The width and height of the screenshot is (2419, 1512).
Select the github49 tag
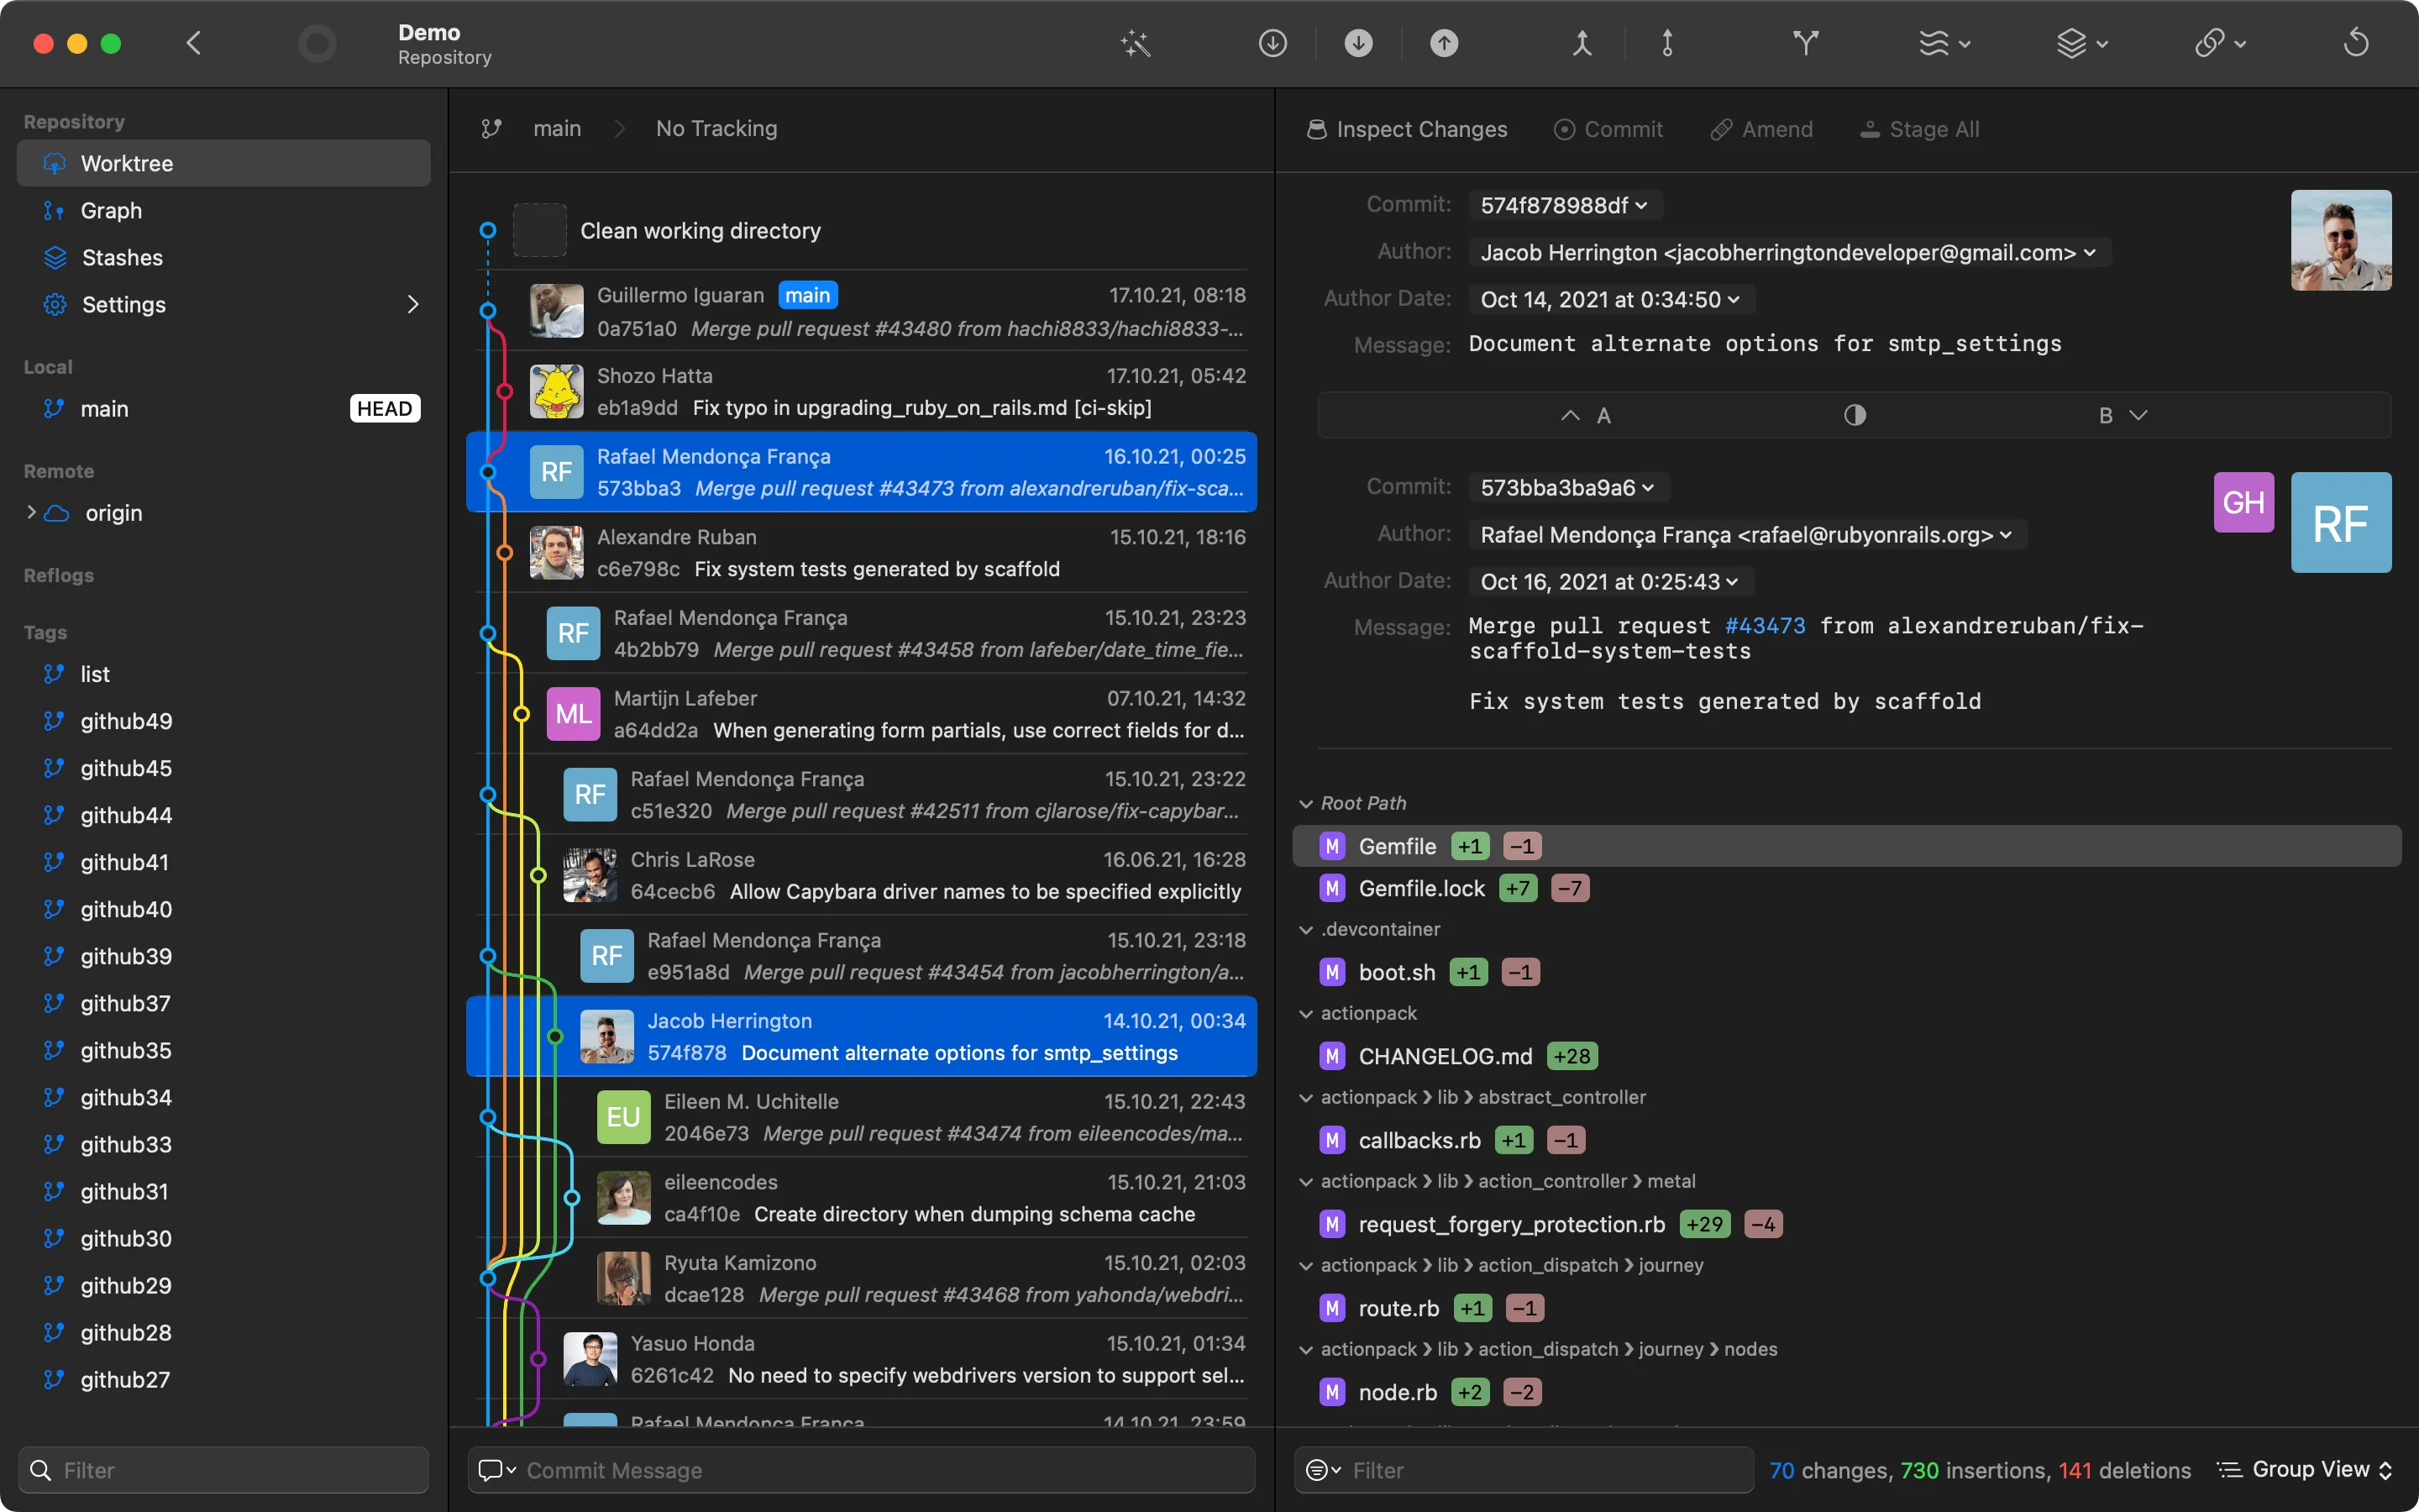click(126, 721)
